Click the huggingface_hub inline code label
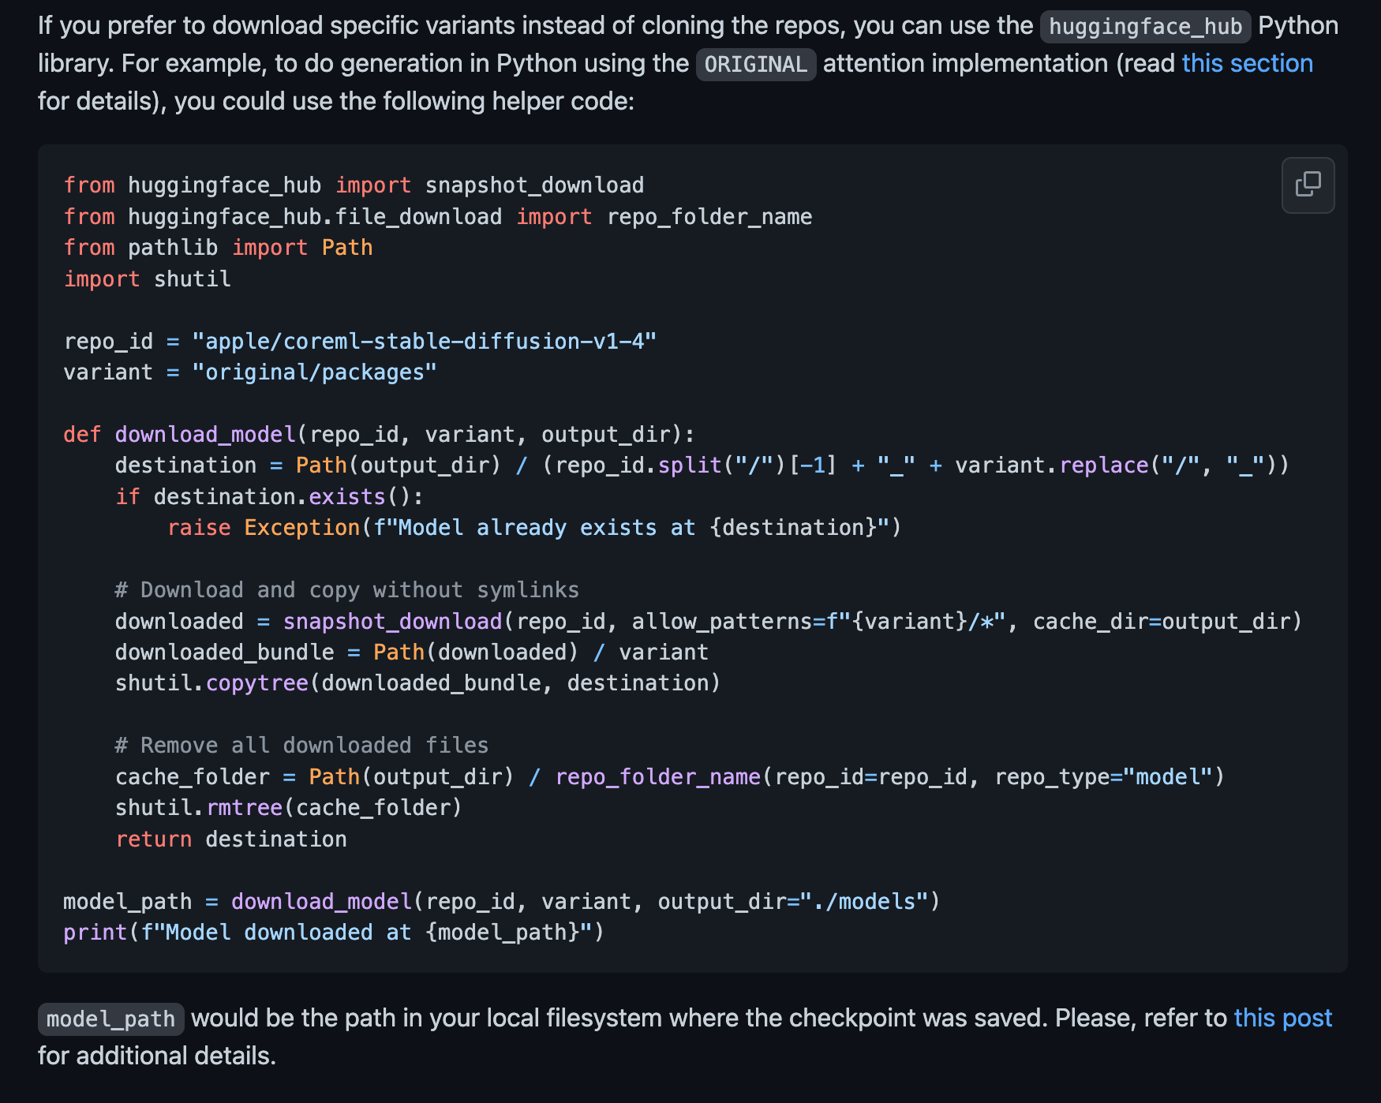 [x=1145, y=26]
